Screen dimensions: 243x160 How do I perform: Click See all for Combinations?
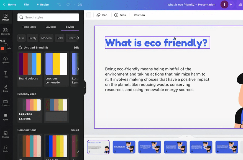75,130
